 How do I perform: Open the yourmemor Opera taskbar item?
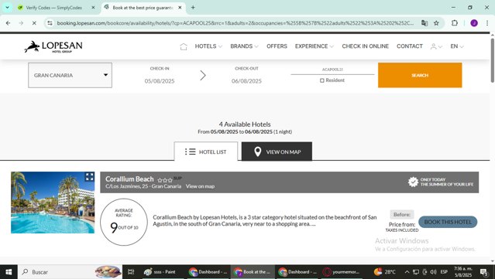click(342, 272)
